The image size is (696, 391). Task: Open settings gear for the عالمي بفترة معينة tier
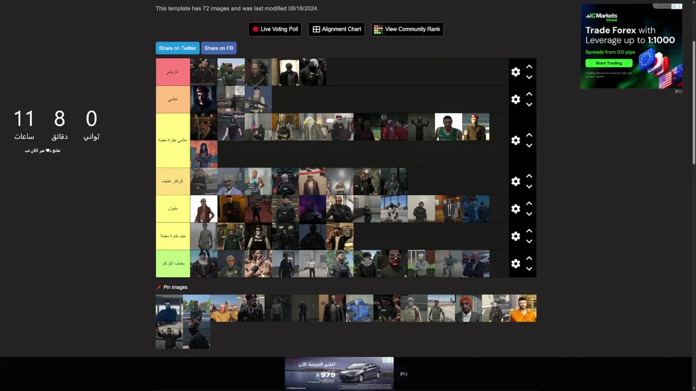tap(515, 140)
